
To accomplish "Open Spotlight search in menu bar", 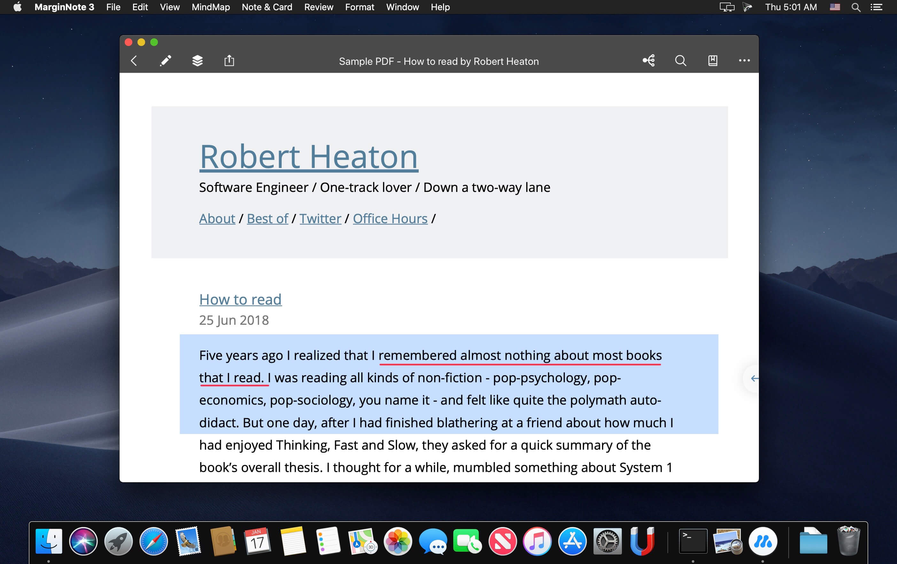I will click(x=856, y=7).
